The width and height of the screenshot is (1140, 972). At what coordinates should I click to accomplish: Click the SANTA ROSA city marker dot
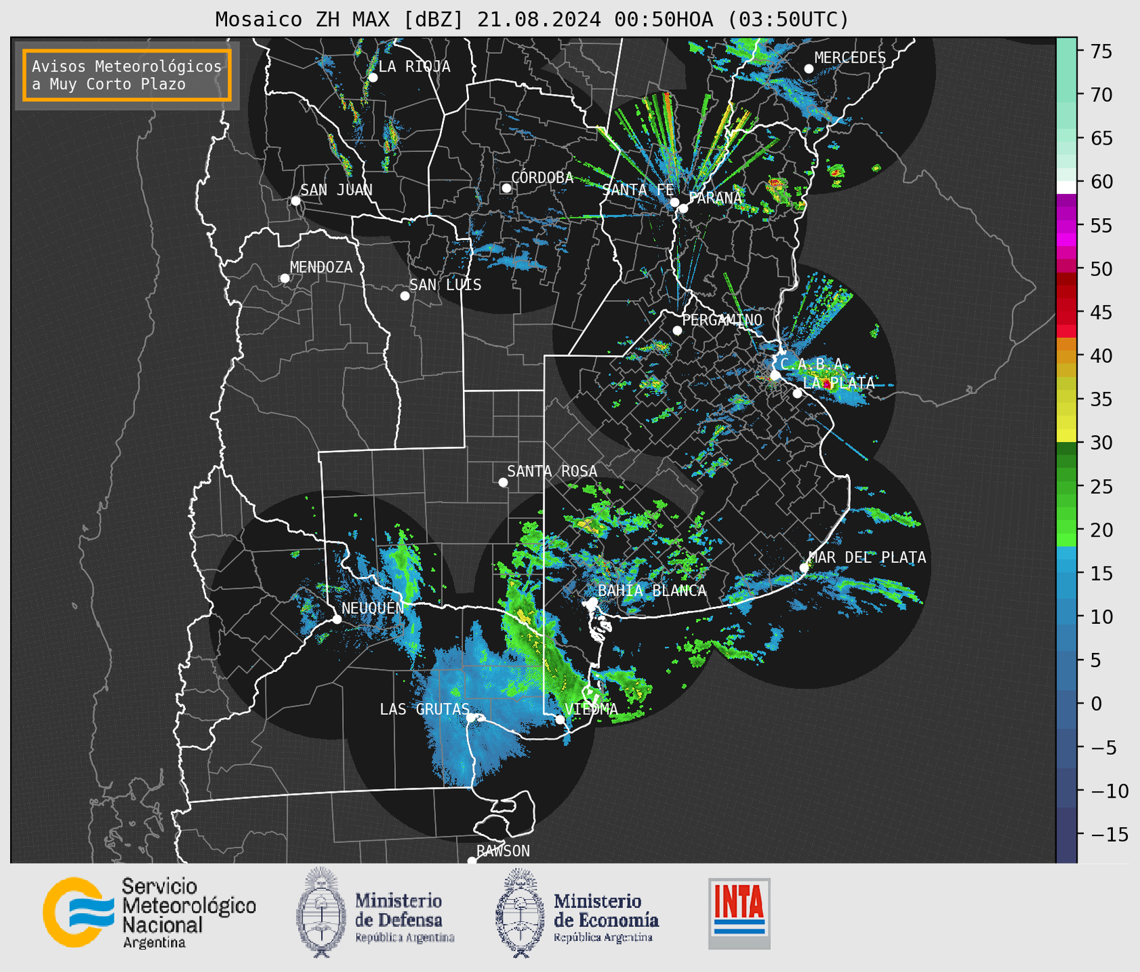tap(503, 482)
